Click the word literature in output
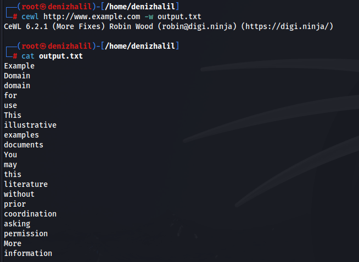 click(26, 184)
